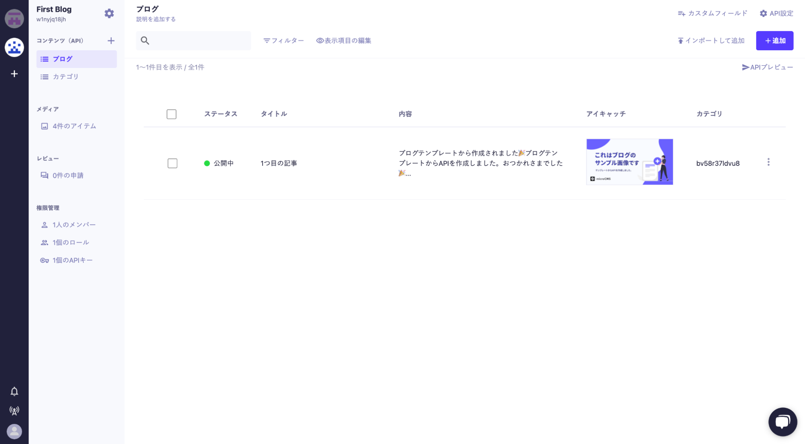
Task: Open インポートして追加 options
Action: (x=711, y=41)
